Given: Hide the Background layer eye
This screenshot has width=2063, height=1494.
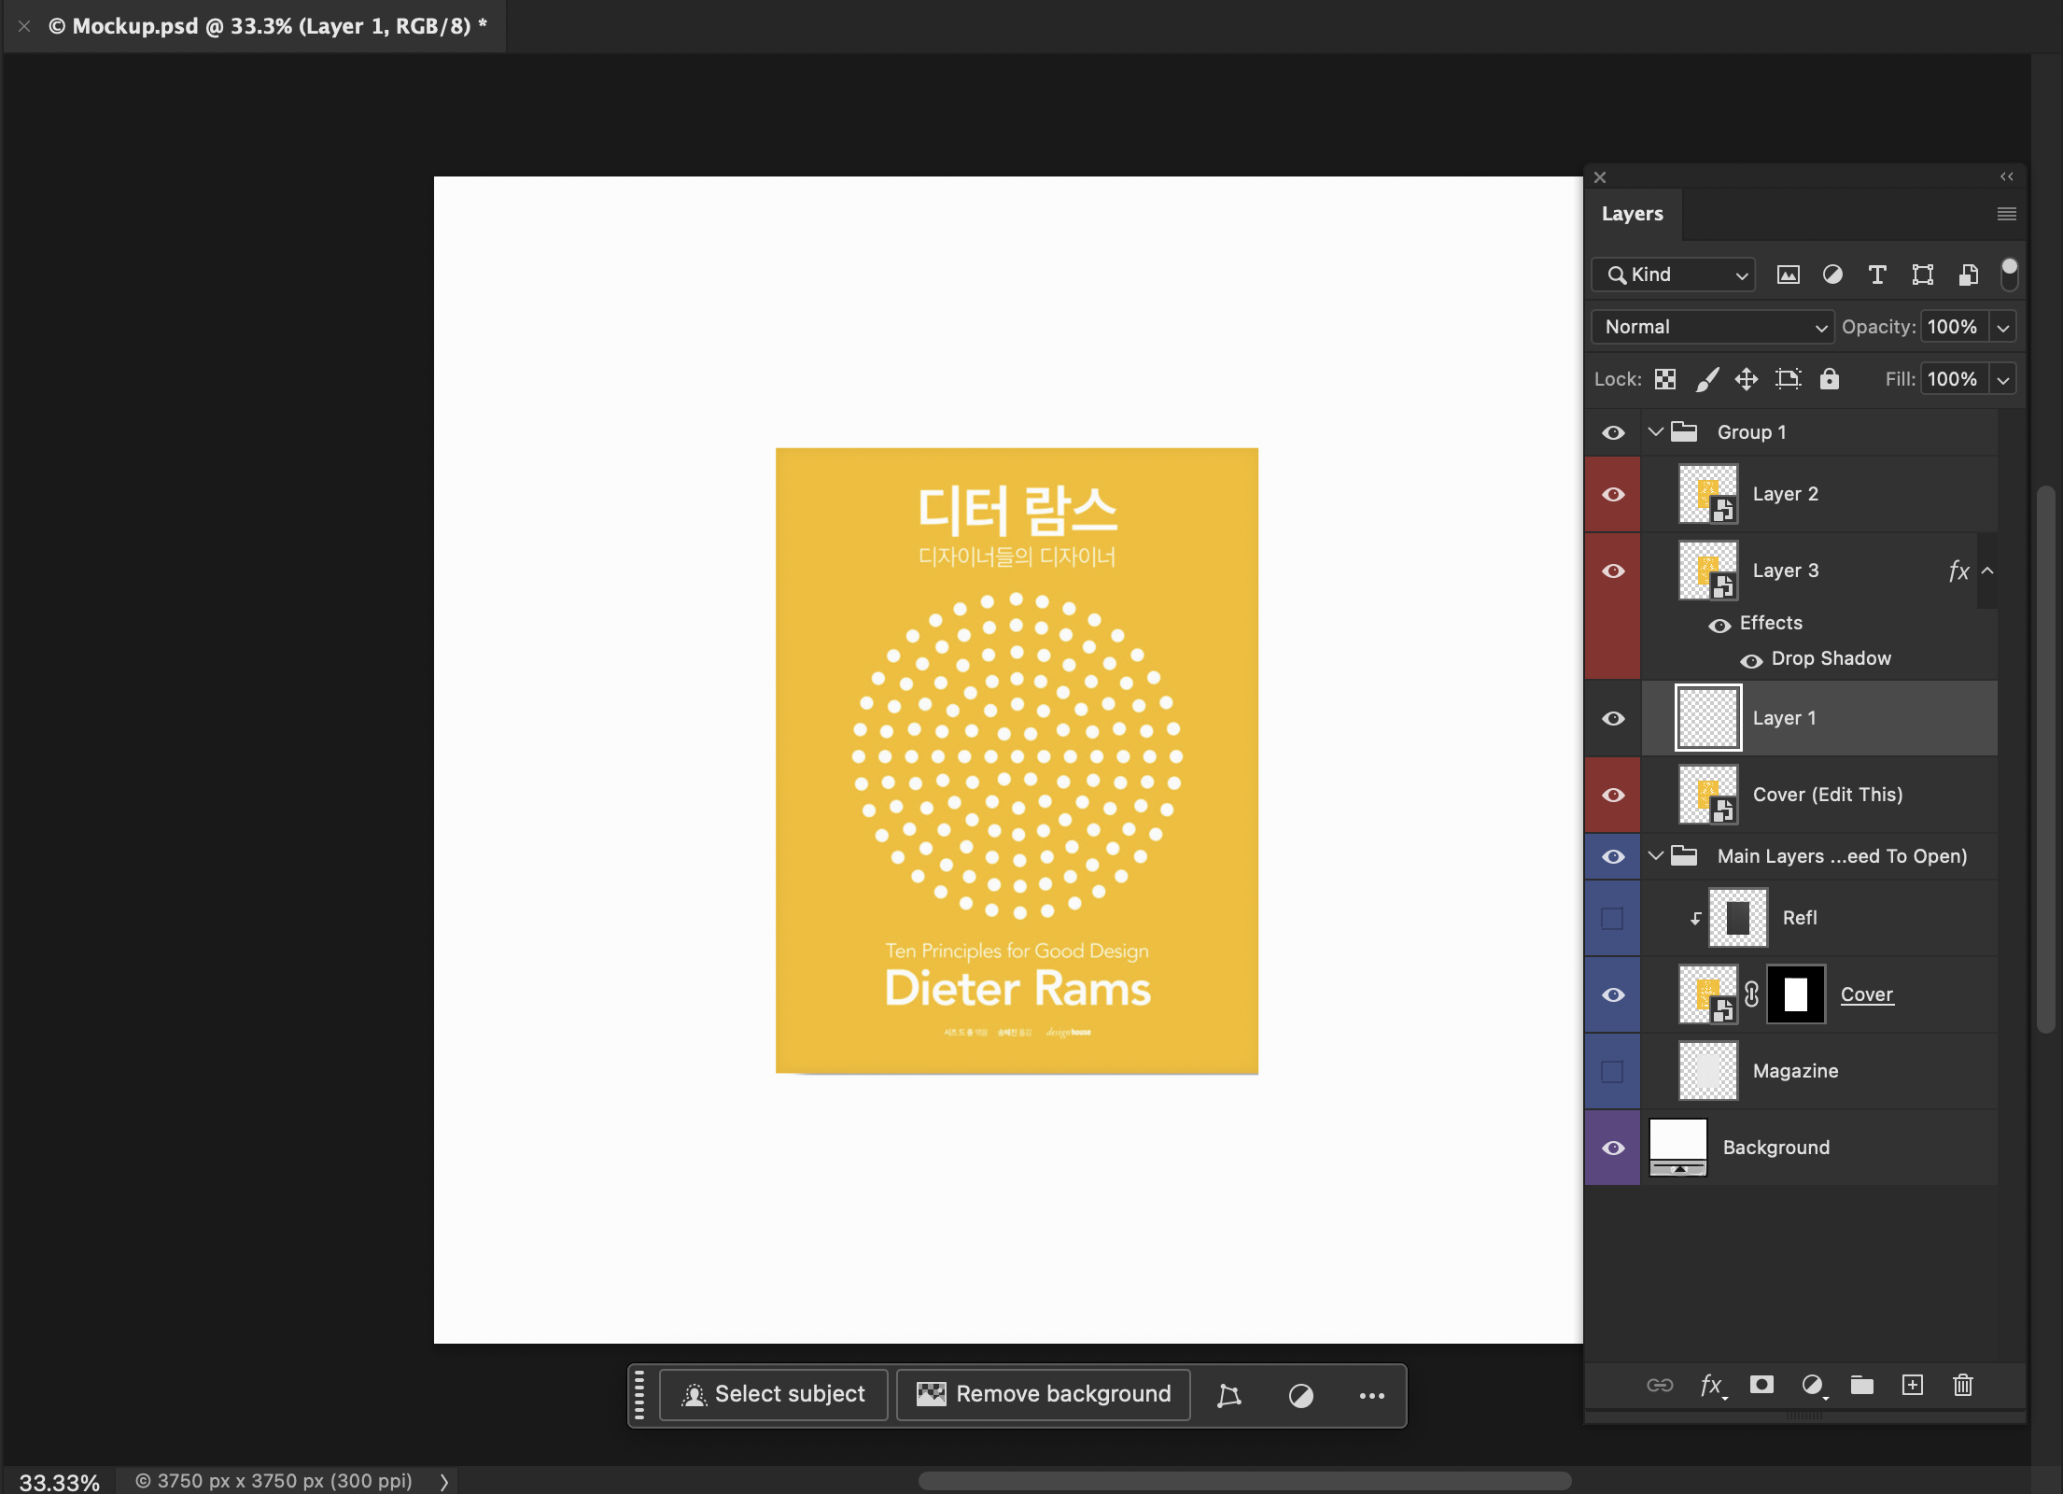Looking at the screenshot, I should pos(1613,1148).
